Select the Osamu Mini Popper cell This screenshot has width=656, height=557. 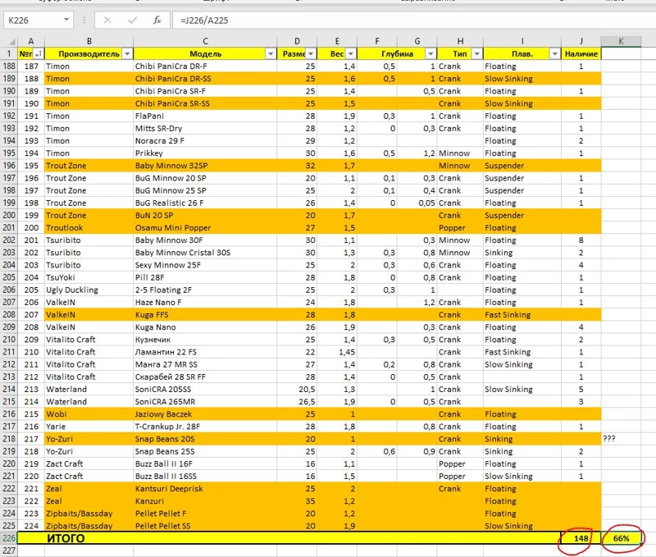click(205, 228)
